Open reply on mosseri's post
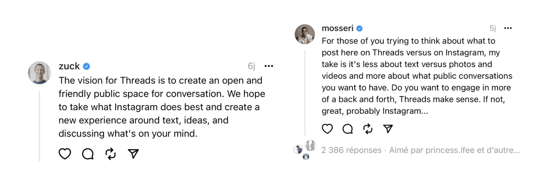 pos(348,129)
